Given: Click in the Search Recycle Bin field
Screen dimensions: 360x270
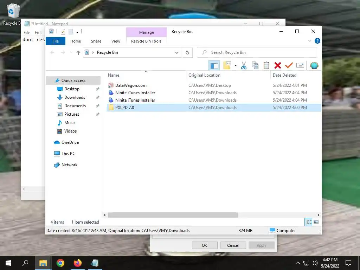Looking at the screenshot, I should (x=257, y=52).
